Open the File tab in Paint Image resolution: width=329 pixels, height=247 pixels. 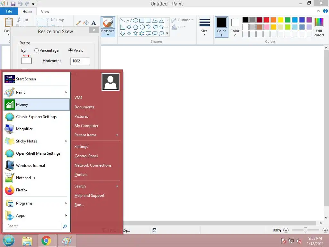[9, 11]
